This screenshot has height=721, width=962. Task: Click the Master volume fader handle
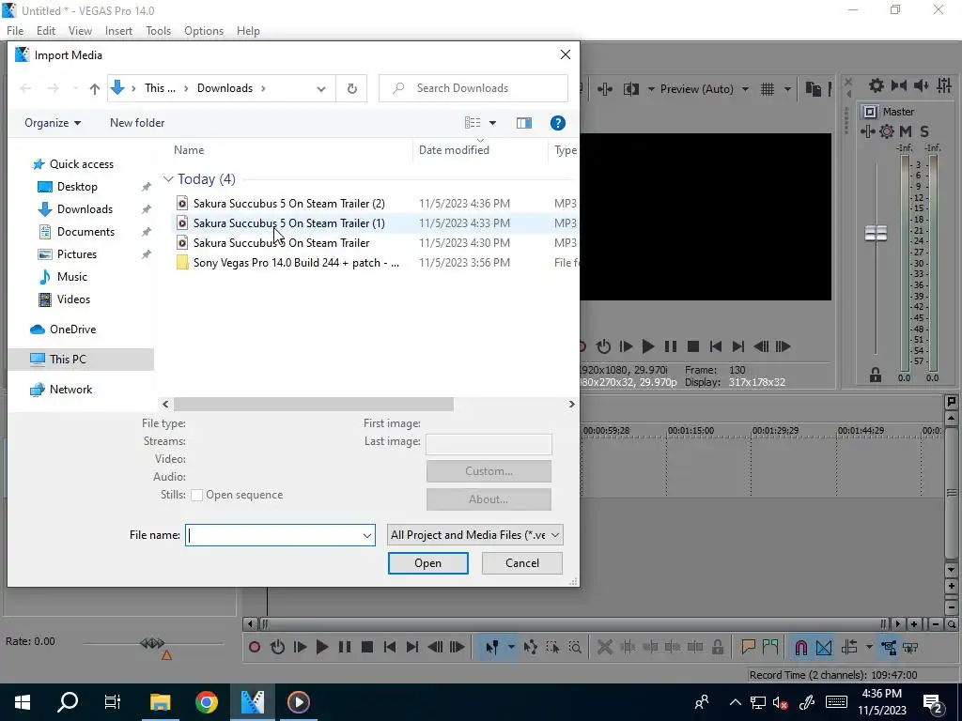tap(876, 233)
